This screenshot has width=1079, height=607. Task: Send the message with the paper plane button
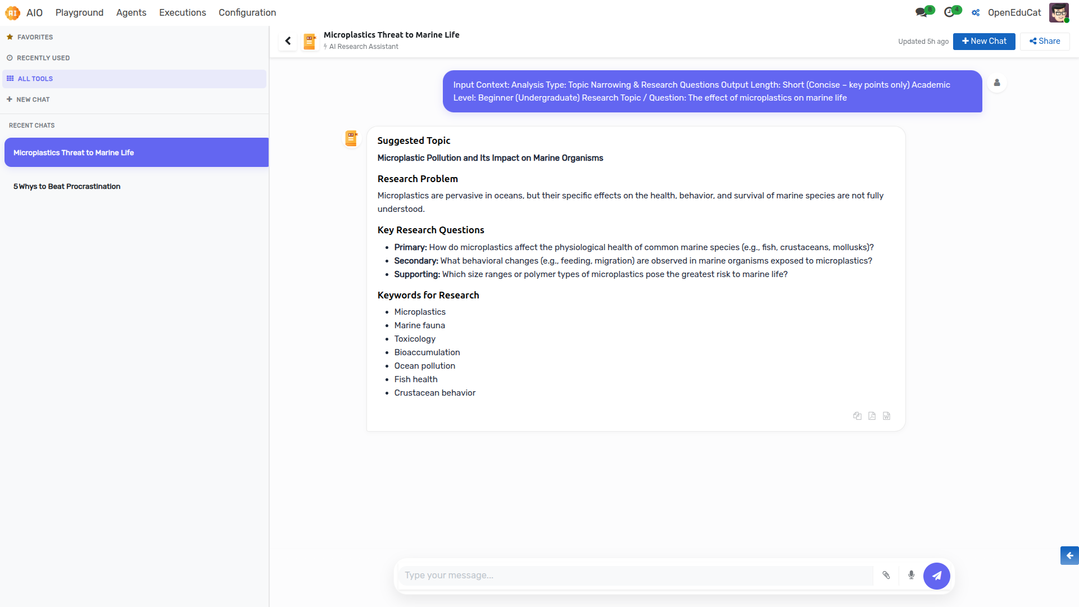(937, 576)
